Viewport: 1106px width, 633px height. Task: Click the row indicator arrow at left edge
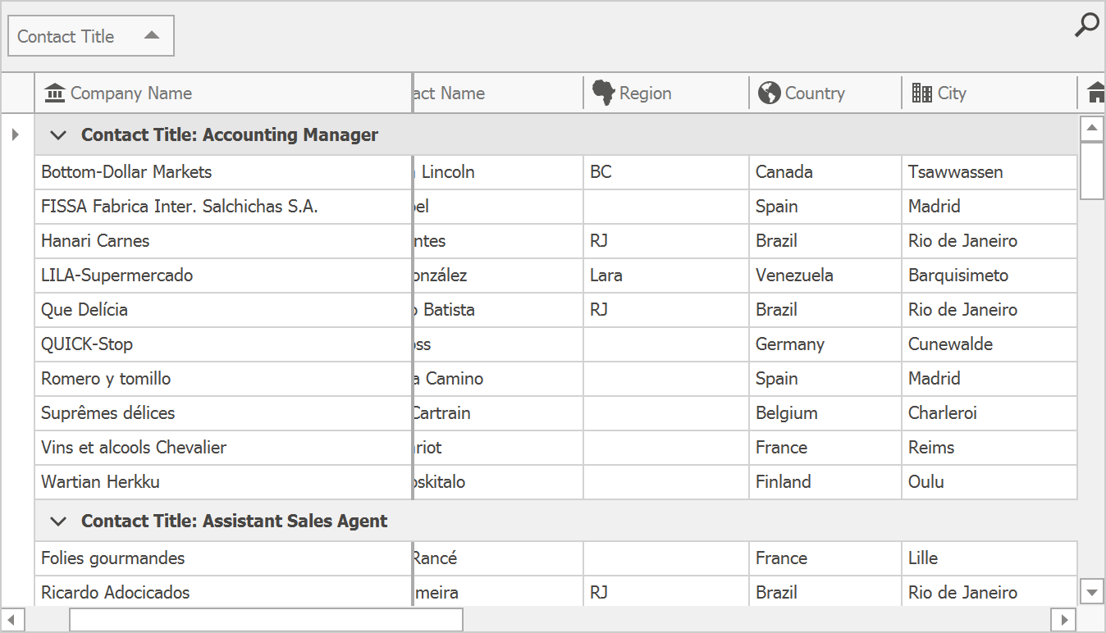coord(16,134)
